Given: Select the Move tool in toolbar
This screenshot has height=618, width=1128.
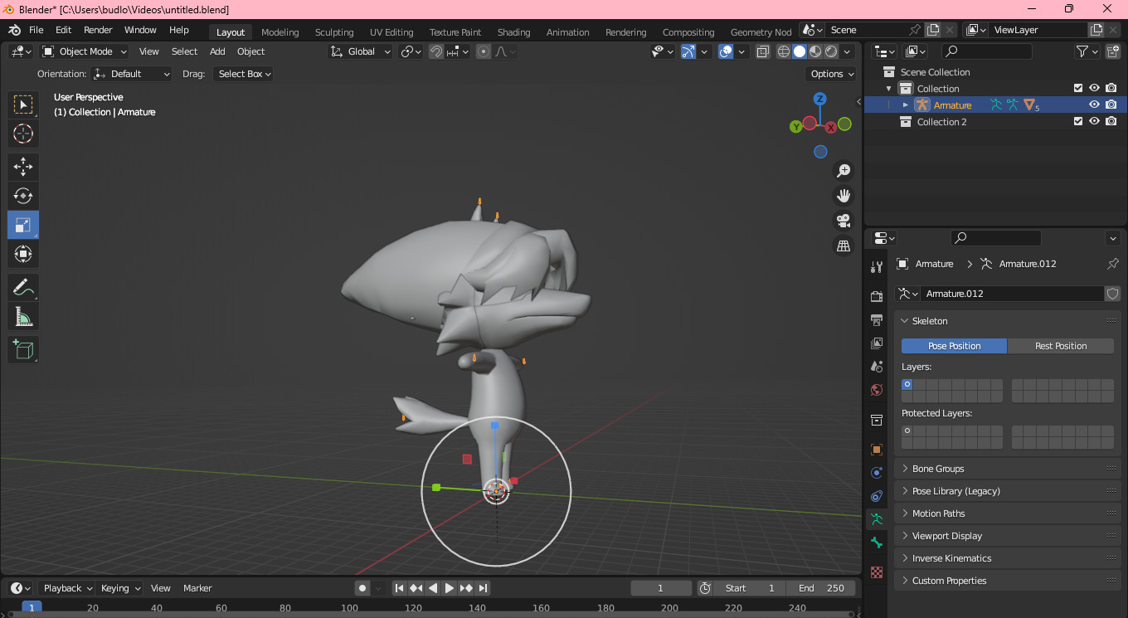Looking at the screenshot, I should pyautogui.click(x=23, y=167).
